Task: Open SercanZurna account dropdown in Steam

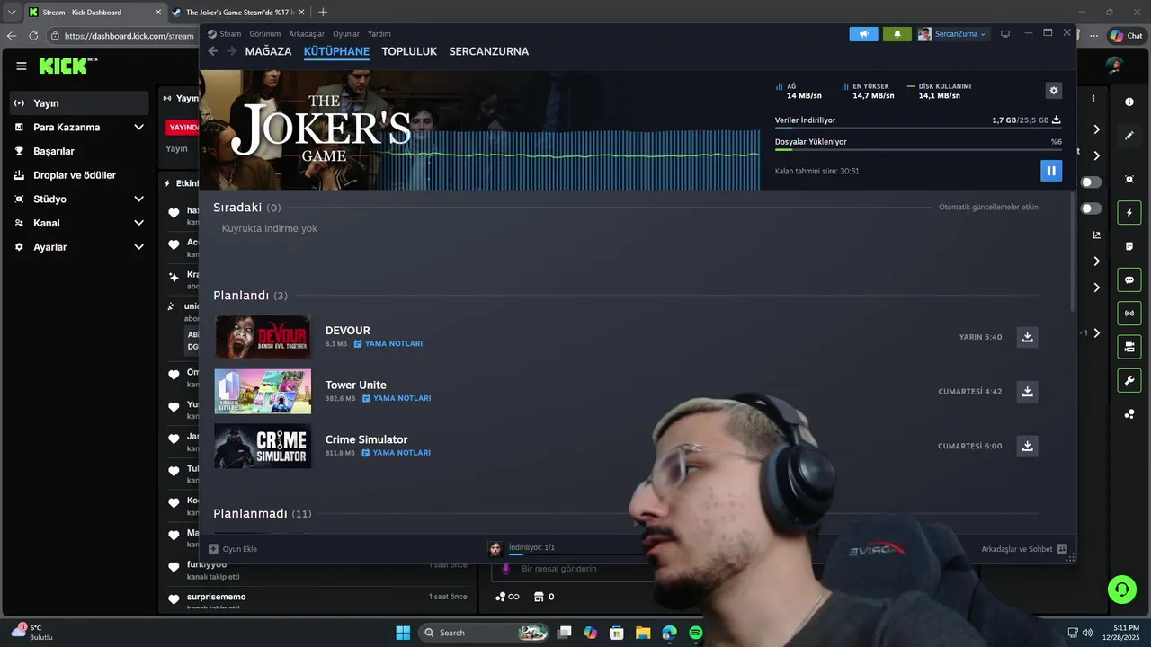Action: point(952,34)
